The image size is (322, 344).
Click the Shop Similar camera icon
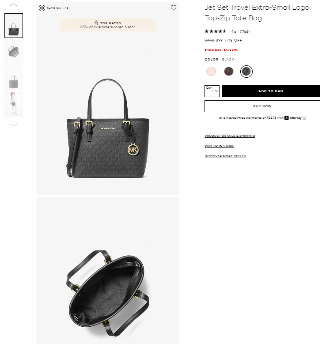tap(42, 8)
